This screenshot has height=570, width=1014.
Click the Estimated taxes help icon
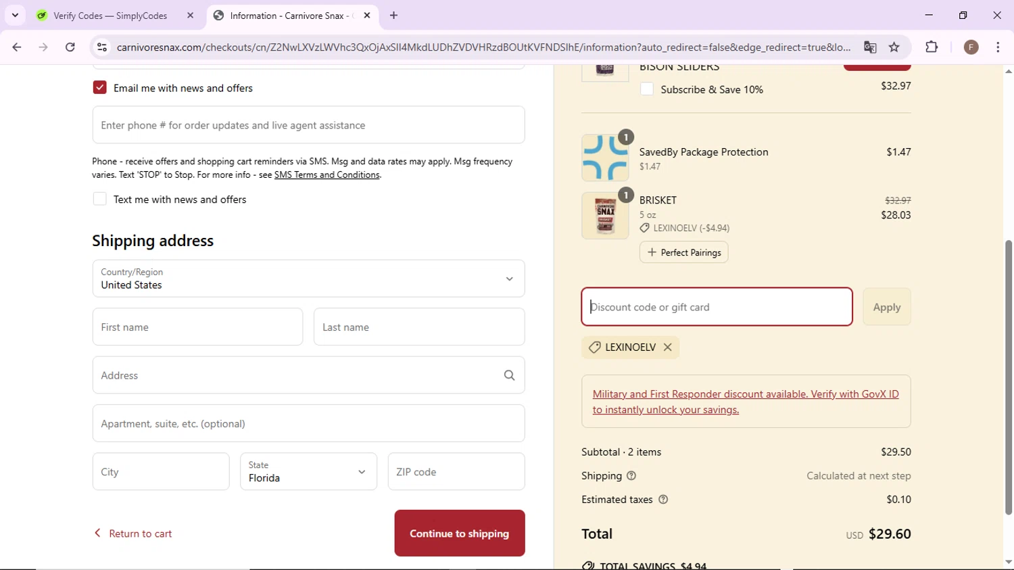pyautogui.click(x=663, y=500)
